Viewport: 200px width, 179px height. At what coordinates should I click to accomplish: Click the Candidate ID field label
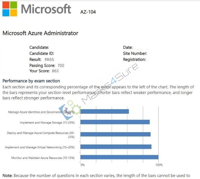pos(42,53)
